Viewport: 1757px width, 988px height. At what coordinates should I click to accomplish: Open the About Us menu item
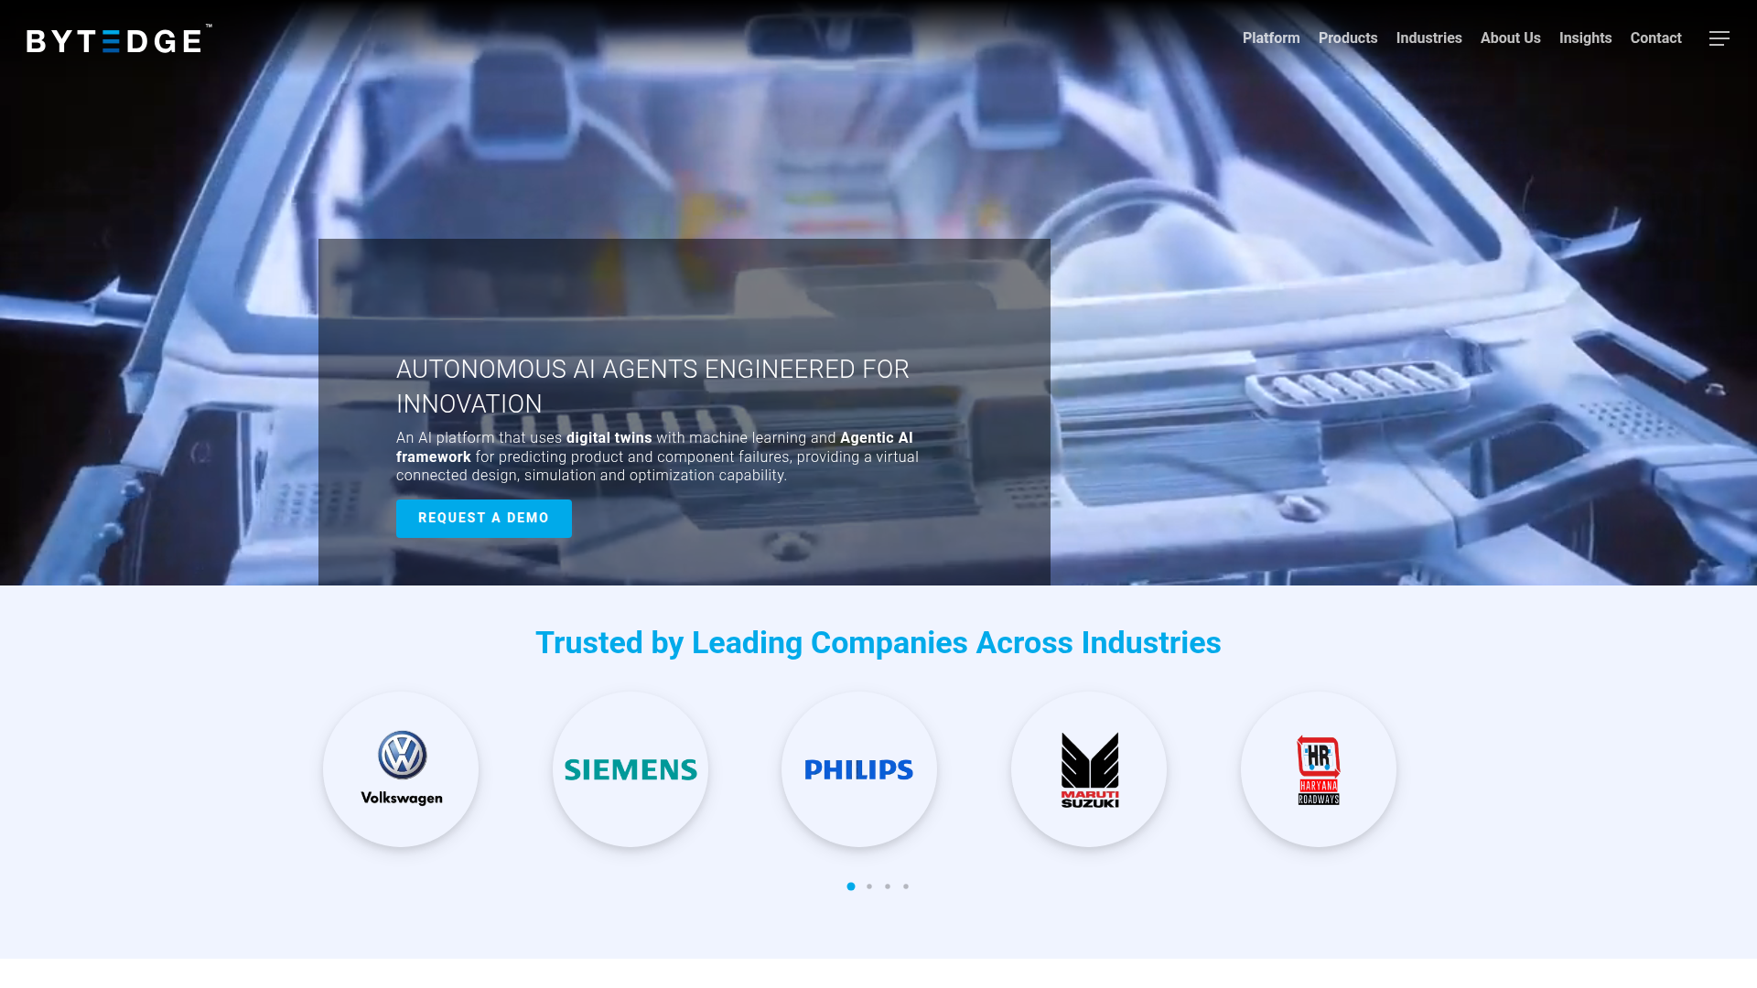tap(1510, 38)
